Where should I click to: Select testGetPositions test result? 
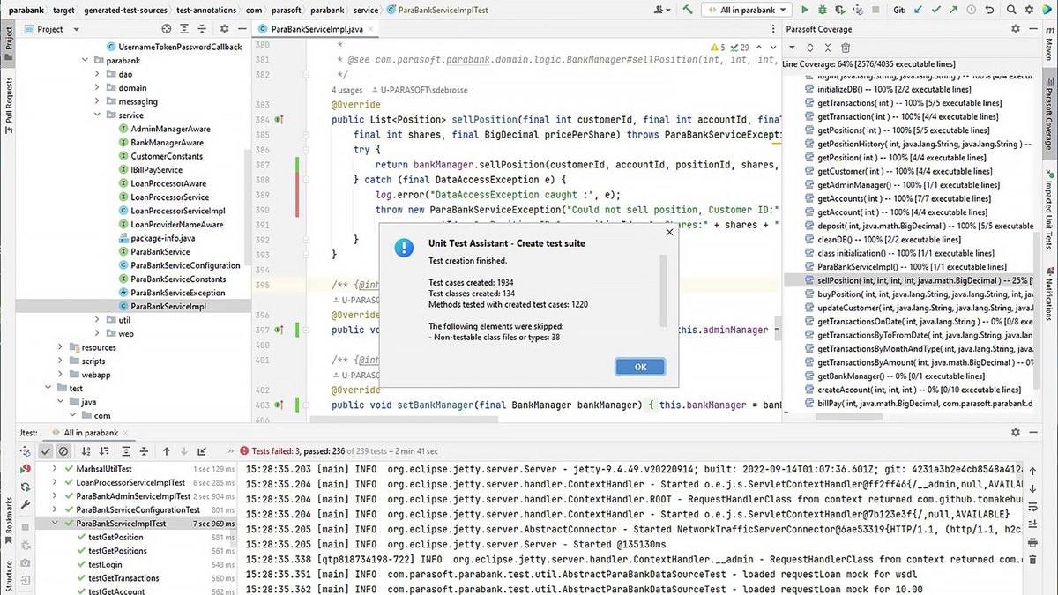click(x=117, y=551)
